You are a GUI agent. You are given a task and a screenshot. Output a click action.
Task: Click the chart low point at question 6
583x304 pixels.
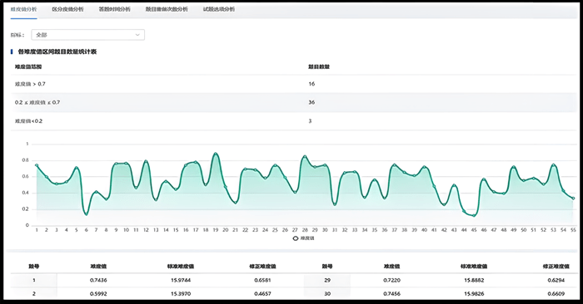point(87,214)
